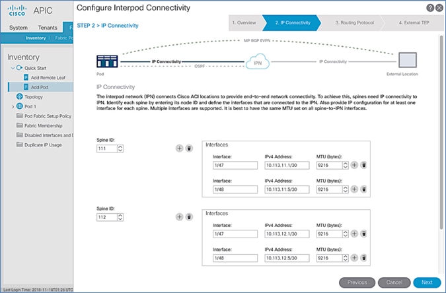Select Add Pod in the tree
The image size is (446, 293).
(39, 87)
